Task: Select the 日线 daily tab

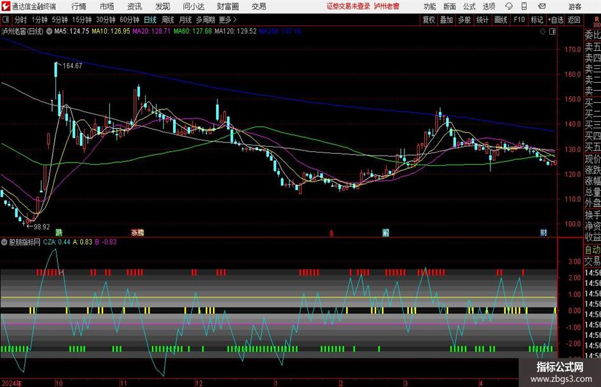Action: click(150, 20)
